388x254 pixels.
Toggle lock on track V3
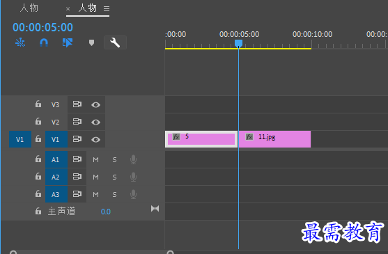[38, 104]
